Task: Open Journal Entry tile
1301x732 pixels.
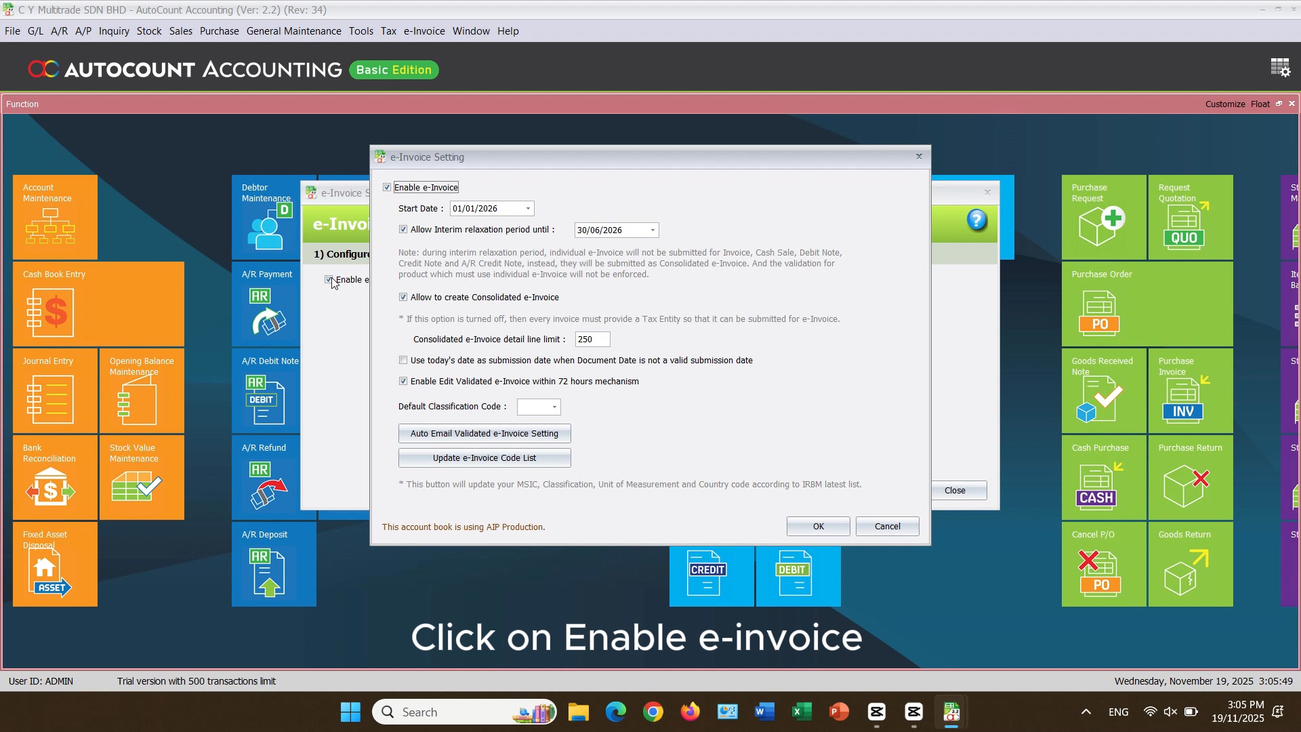Action: pos(55,391)
